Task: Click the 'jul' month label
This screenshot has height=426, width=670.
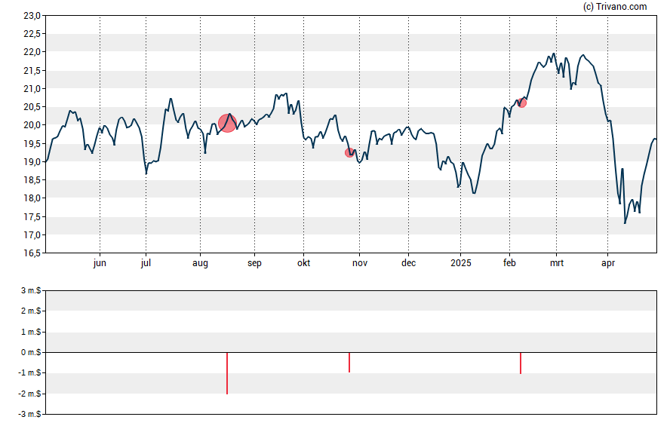Action: pos(146,263)
